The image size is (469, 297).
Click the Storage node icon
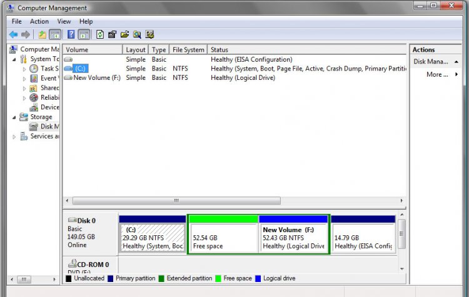[24, 117]
